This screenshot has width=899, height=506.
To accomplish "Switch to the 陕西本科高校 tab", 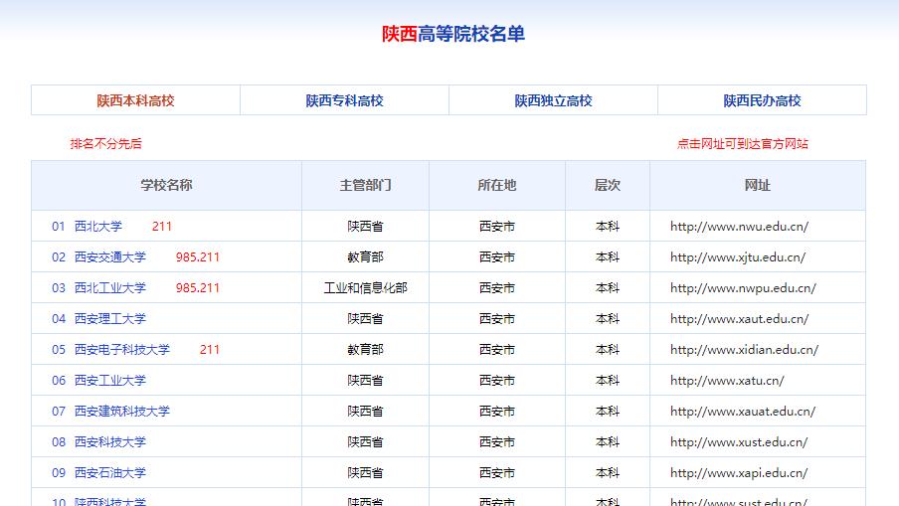I will click(x=135, y=100).
